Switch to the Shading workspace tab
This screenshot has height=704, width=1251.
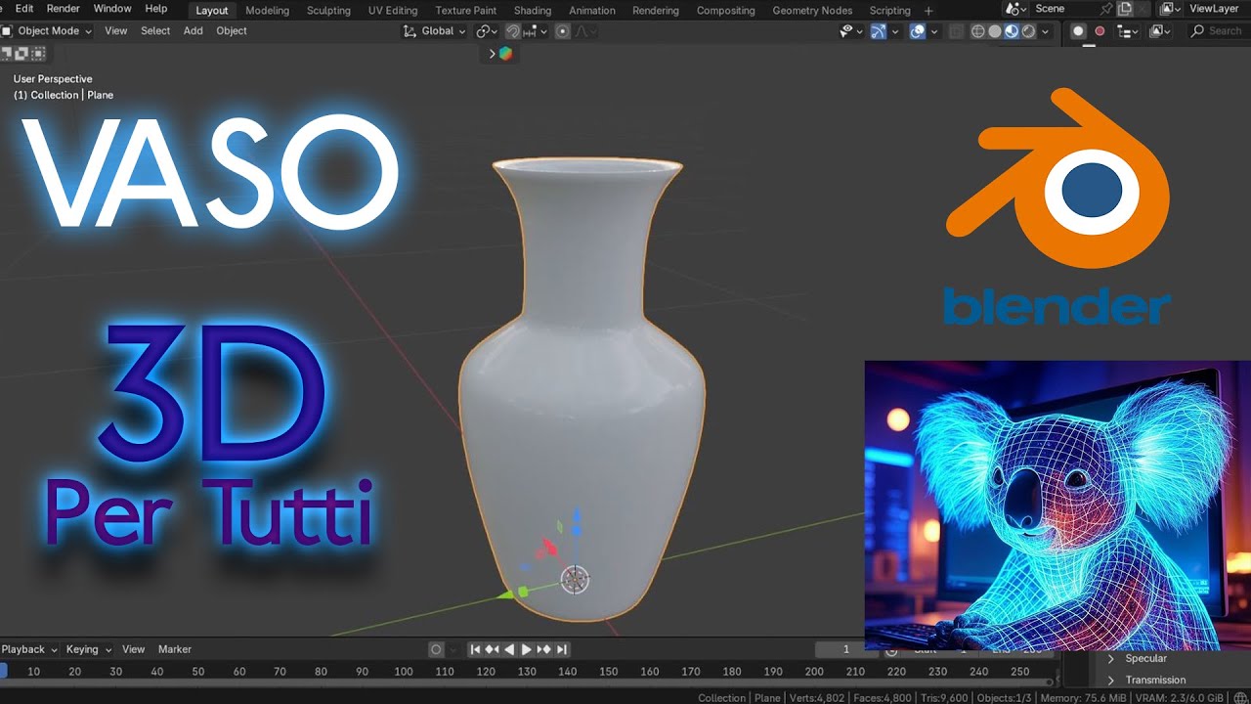[533, 11]
